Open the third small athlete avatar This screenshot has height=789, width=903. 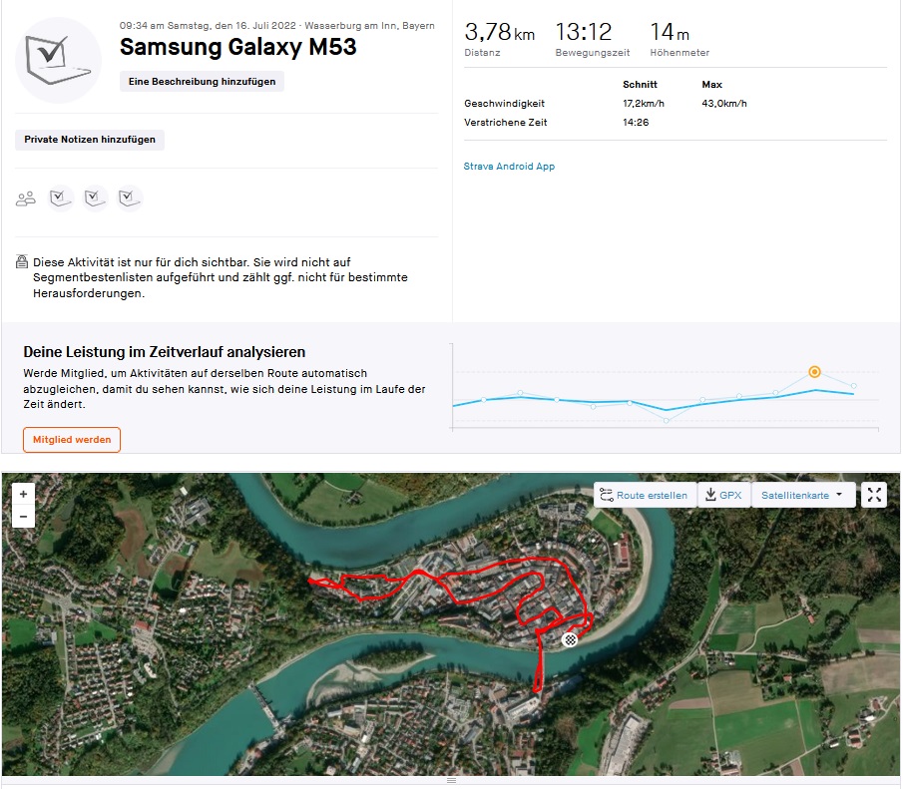coord(129,198)
